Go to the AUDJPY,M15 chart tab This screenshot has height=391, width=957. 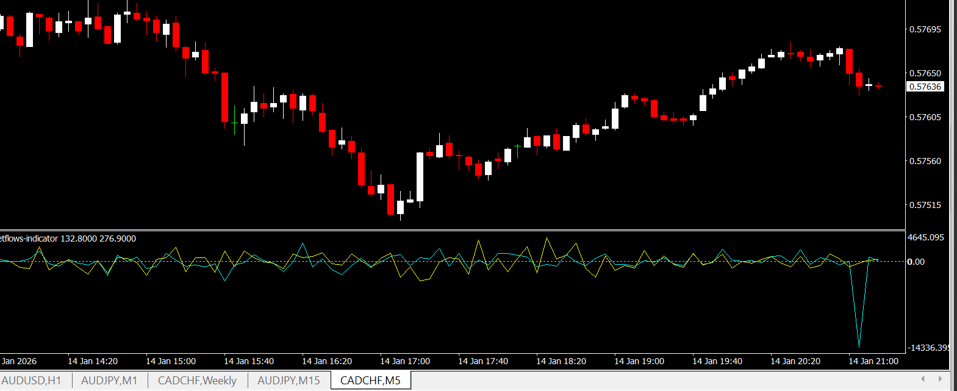coord(289,381)
